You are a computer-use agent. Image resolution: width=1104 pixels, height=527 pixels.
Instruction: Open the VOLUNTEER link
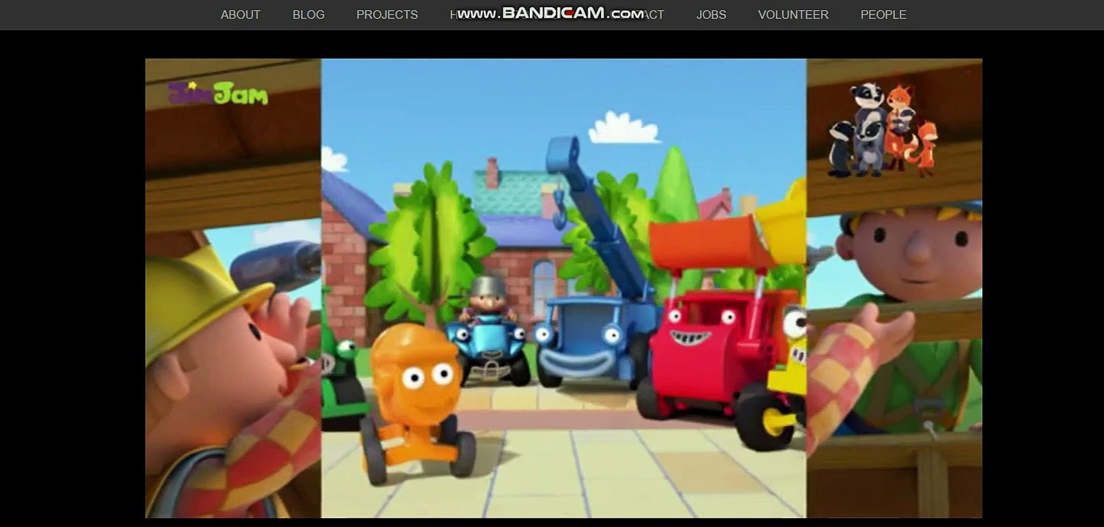click(793, 15)
